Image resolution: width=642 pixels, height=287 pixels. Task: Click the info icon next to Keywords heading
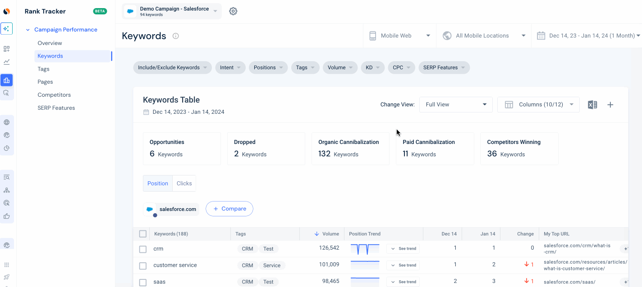176,36
